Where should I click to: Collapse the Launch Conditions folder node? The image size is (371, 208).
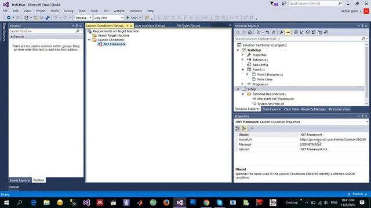coord(89,40)
